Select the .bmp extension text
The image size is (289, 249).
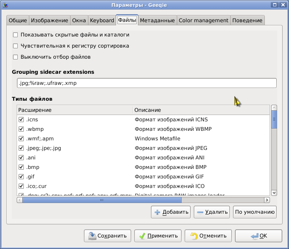tap(33, 167)
